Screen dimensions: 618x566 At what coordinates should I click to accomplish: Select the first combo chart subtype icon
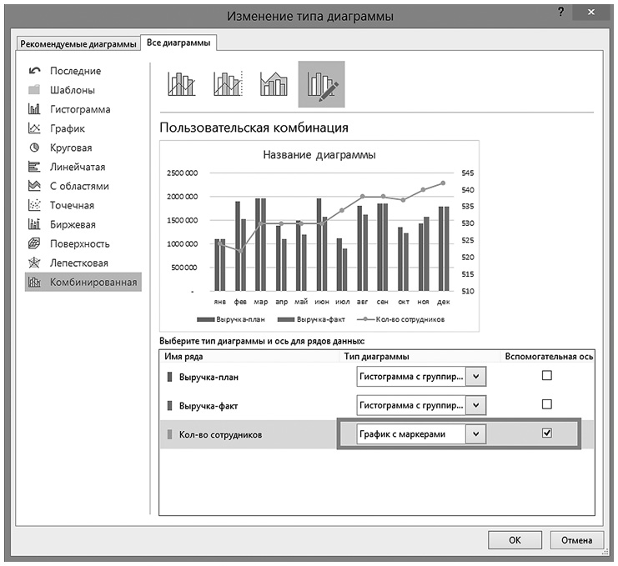(181, 84)
